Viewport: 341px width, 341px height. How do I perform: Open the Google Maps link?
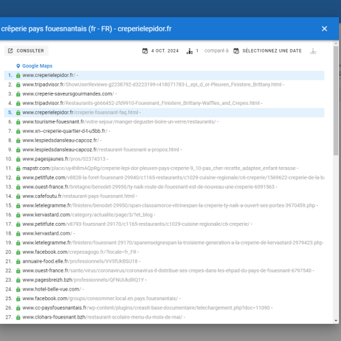pos(38,66)
